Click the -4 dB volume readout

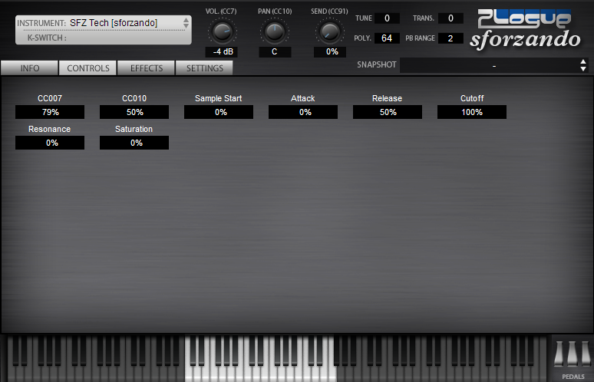(222, 52)
